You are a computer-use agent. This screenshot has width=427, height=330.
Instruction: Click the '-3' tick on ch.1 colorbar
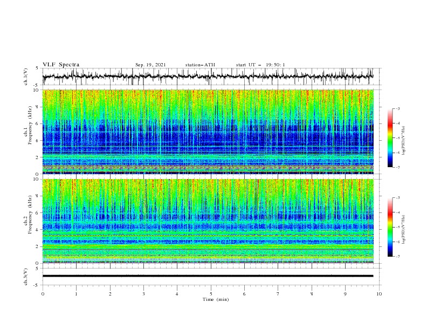tap(397, 108)
